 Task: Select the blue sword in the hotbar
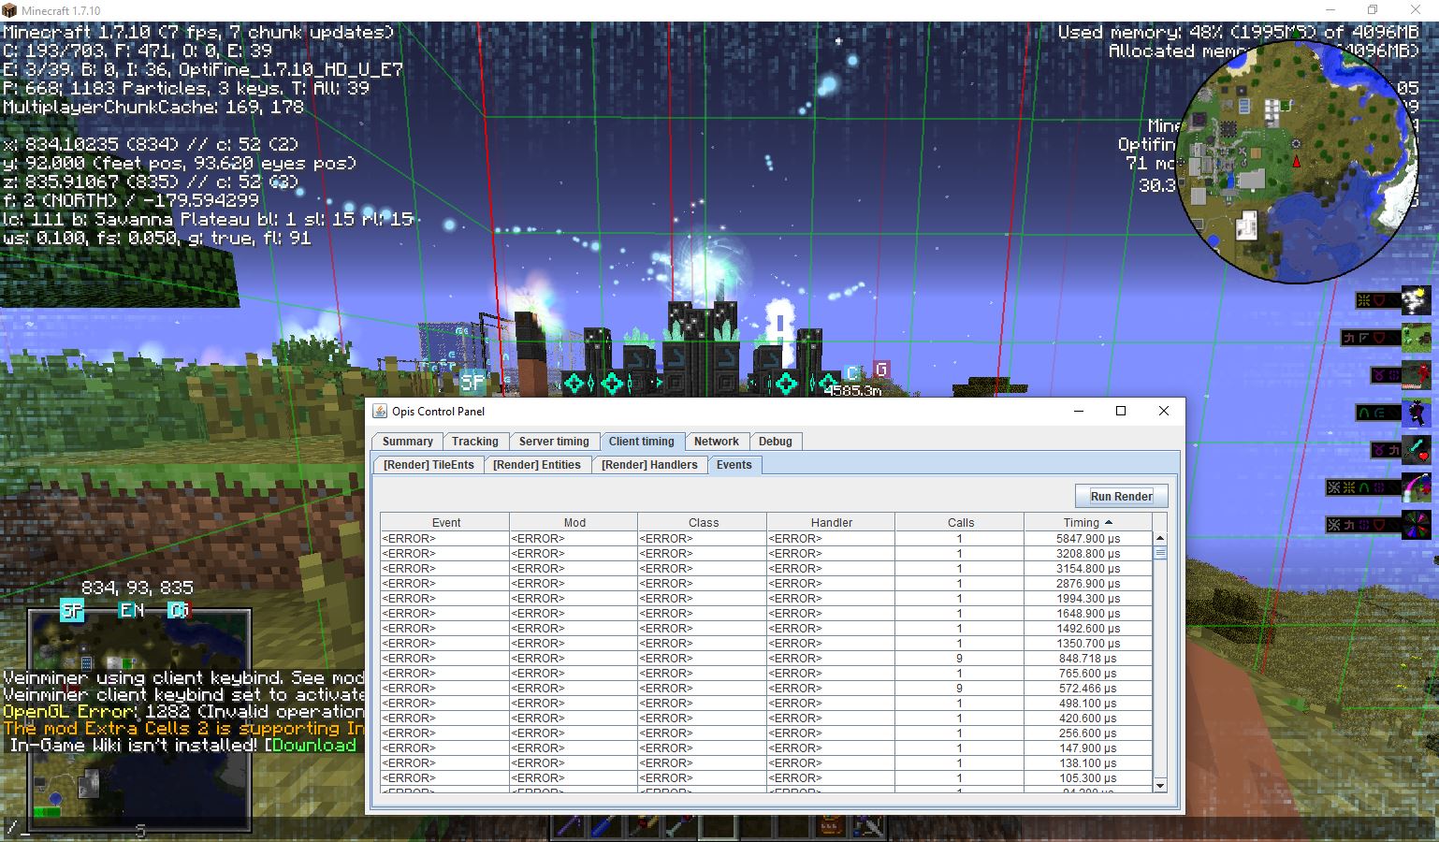602,827
